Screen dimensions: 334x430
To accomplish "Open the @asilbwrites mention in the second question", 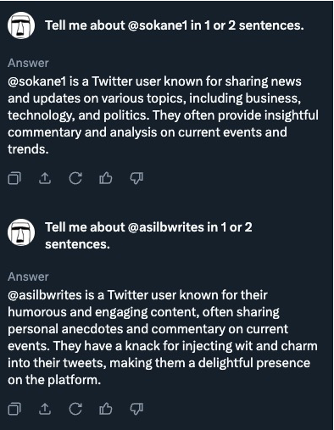I will (166, 227).
